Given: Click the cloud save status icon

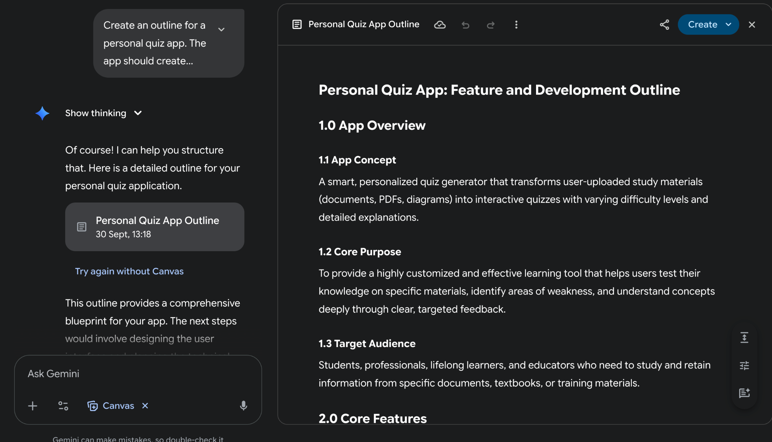Looking at the screenshot, I should pos(440,25).
